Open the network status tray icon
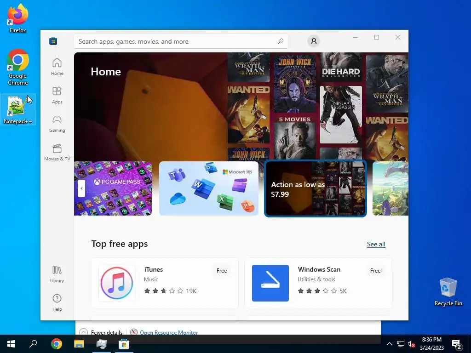Viewport: 471px width, 353px height. (x=401, y=344)
